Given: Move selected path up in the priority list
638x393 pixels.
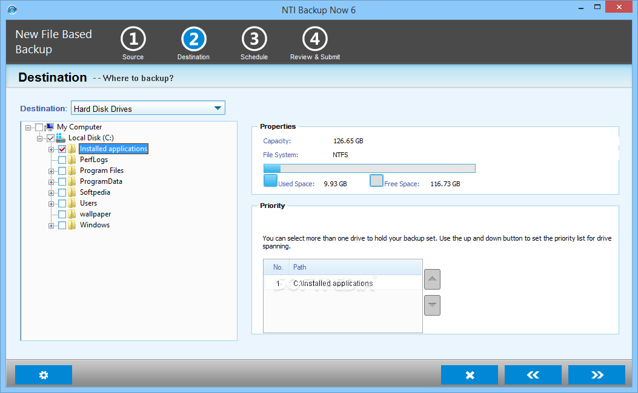Looking at the screenshot, I should (x=432, y=279).
